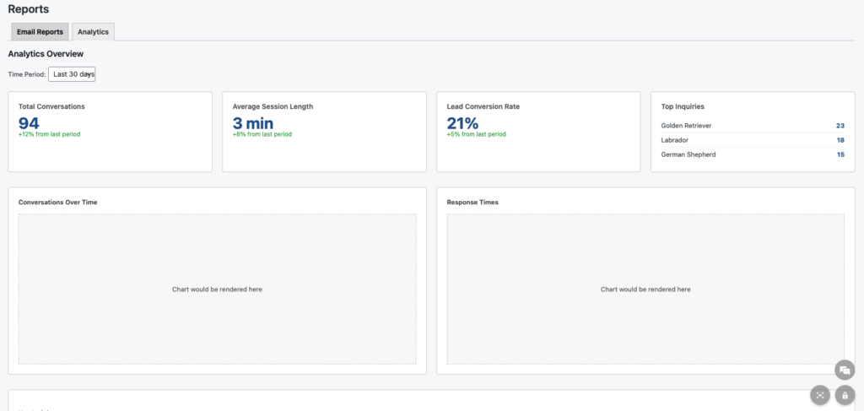
Task: Click the 3 min session length value
Action: pyautogui.click(x=253, y=123)
